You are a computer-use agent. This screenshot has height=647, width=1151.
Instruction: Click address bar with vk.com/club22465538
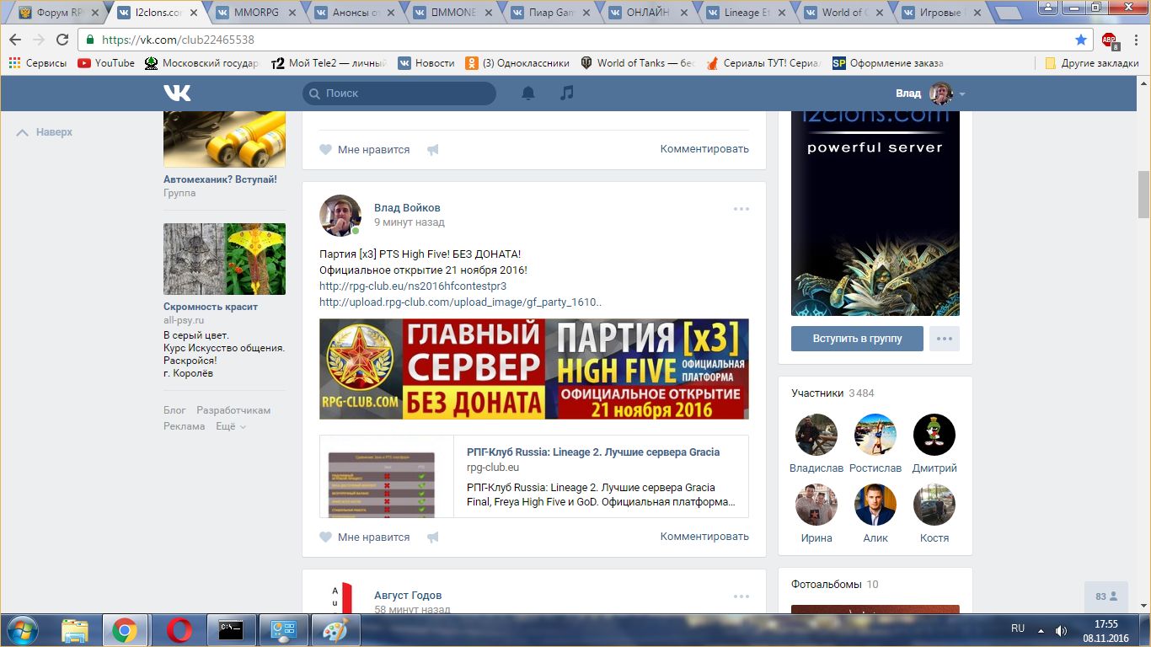(x=586, y=40)
